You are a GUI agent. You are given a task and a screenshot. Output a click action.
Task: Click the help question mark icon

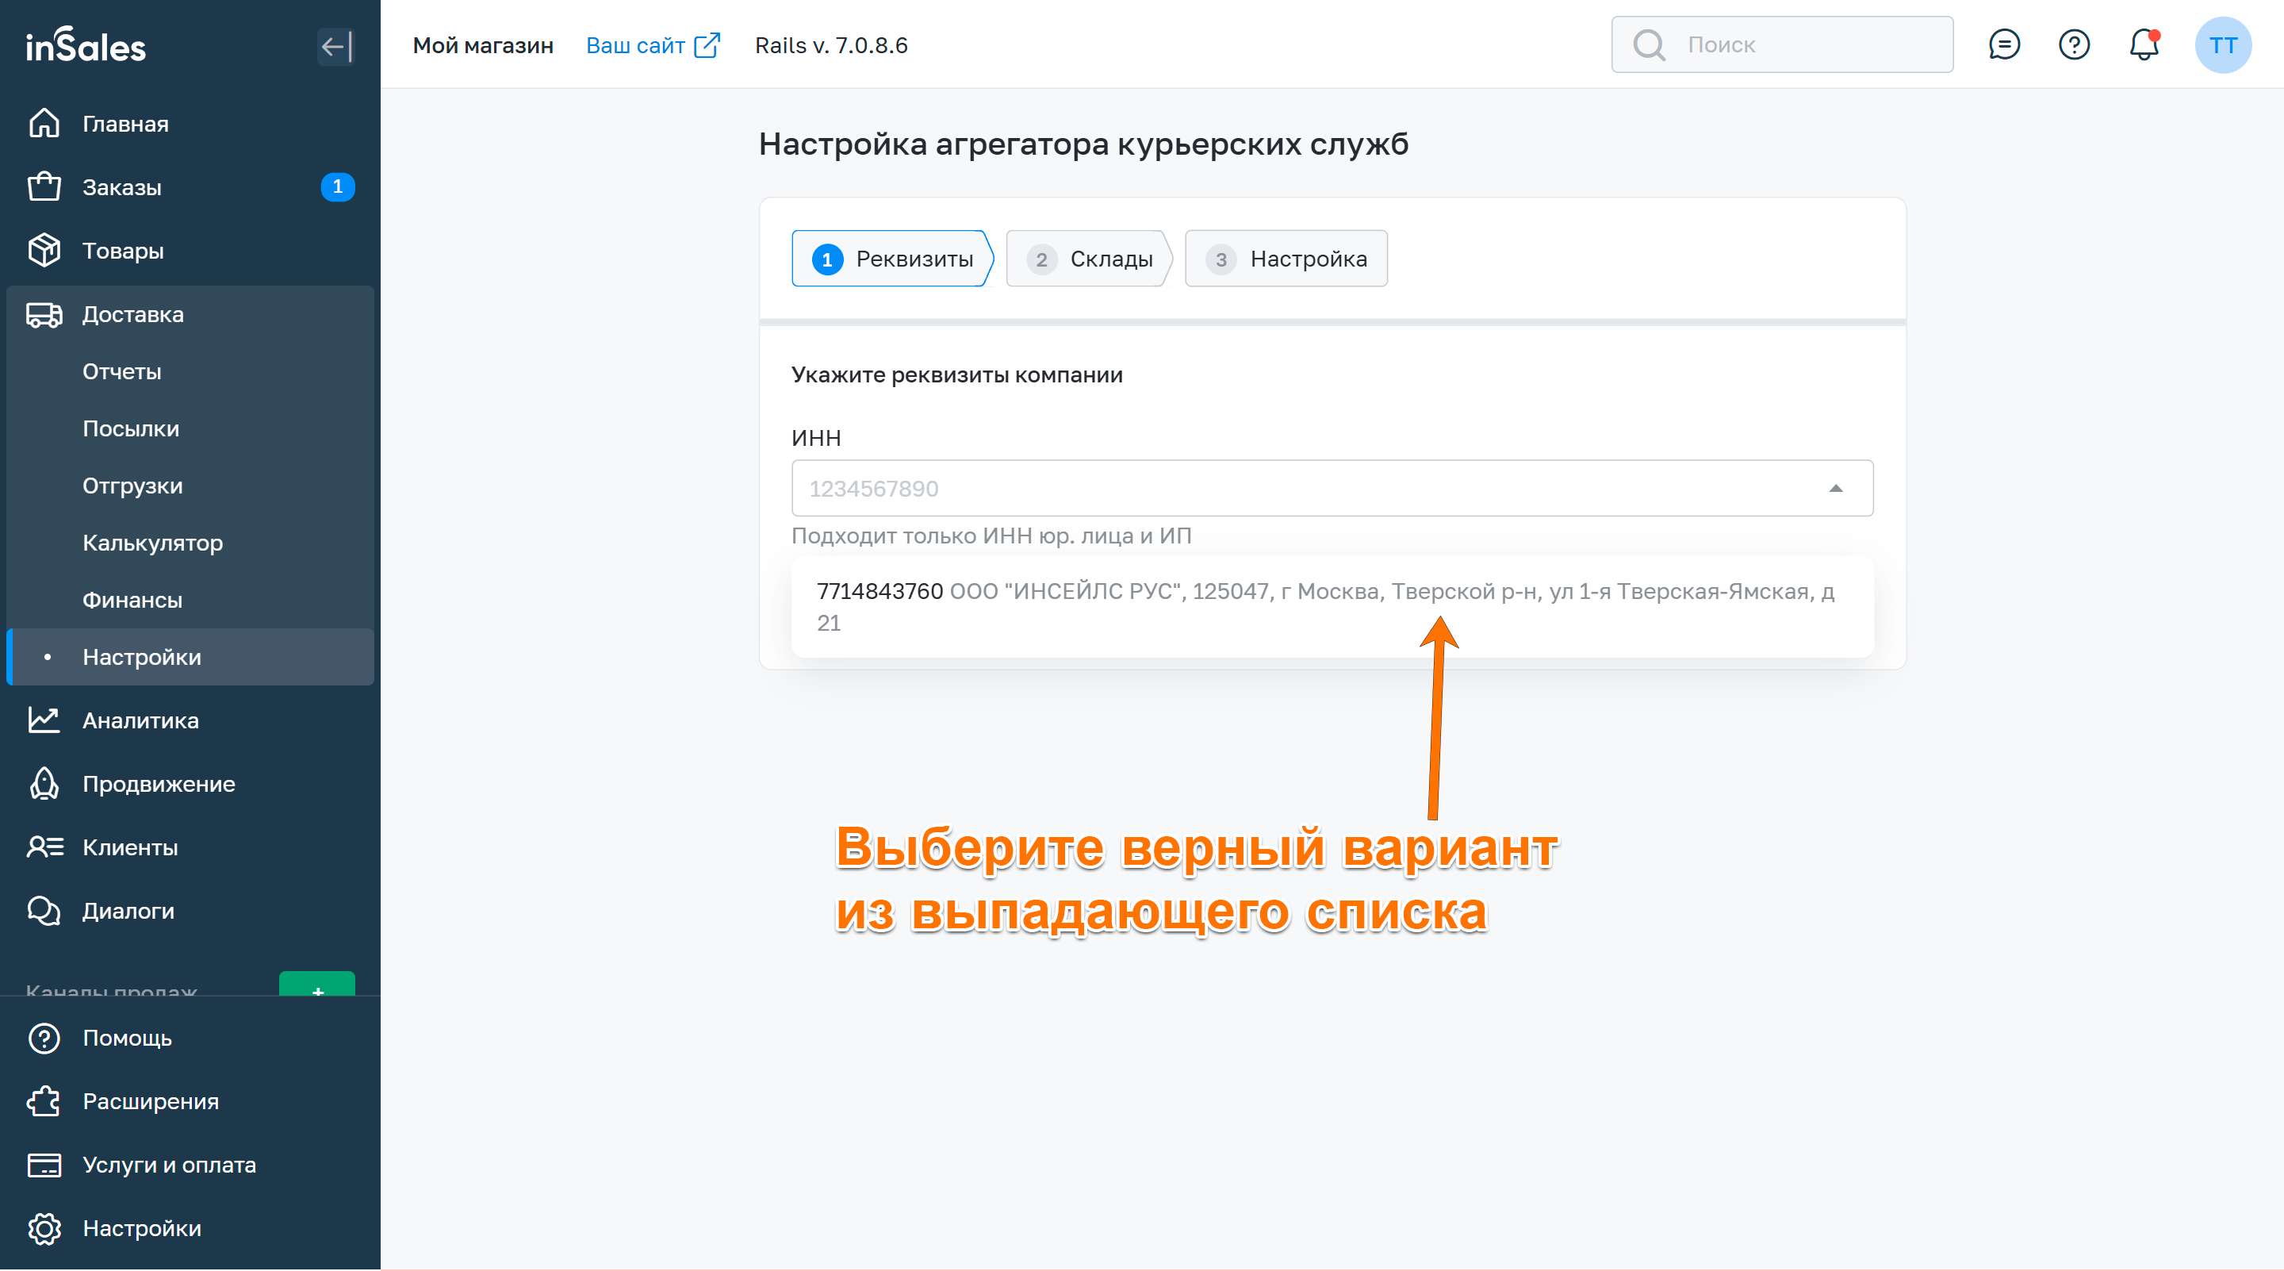click(2074, 44)
